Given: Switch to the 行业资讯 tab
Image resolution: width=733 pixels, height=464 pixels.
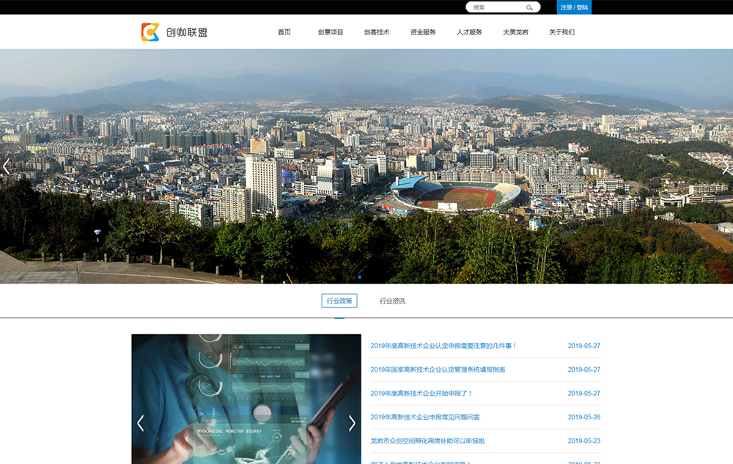Looking at the screenshot, I should coord(392,301).
